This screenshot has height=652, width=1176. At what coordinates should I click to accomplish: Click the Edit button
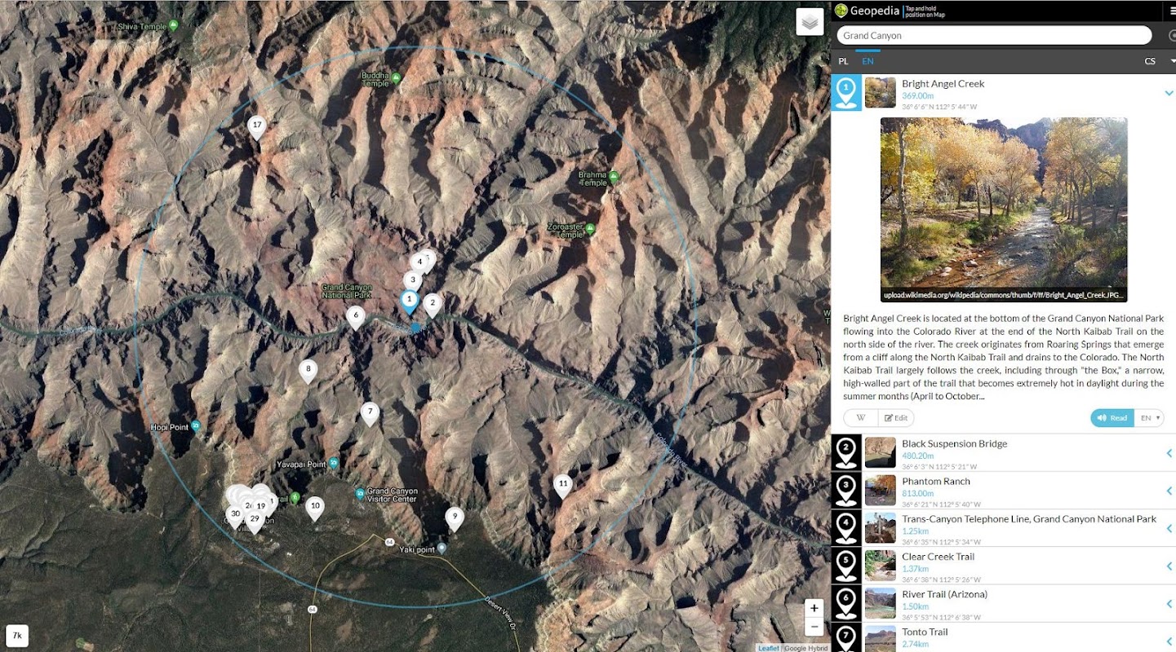(896, 418)
